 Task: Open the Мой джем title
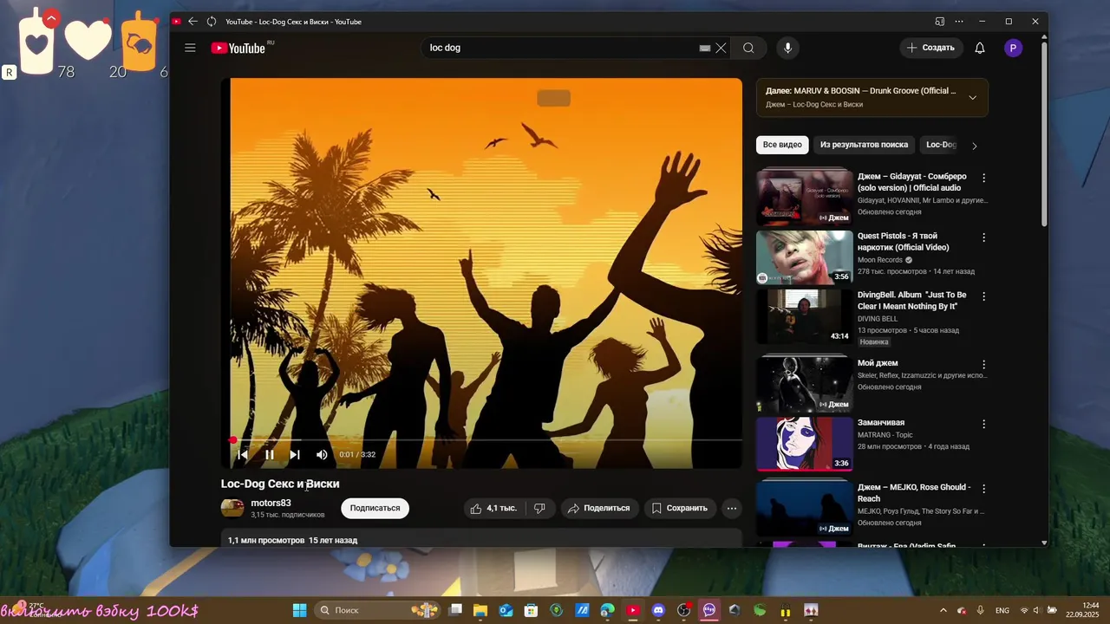point(878,363)
